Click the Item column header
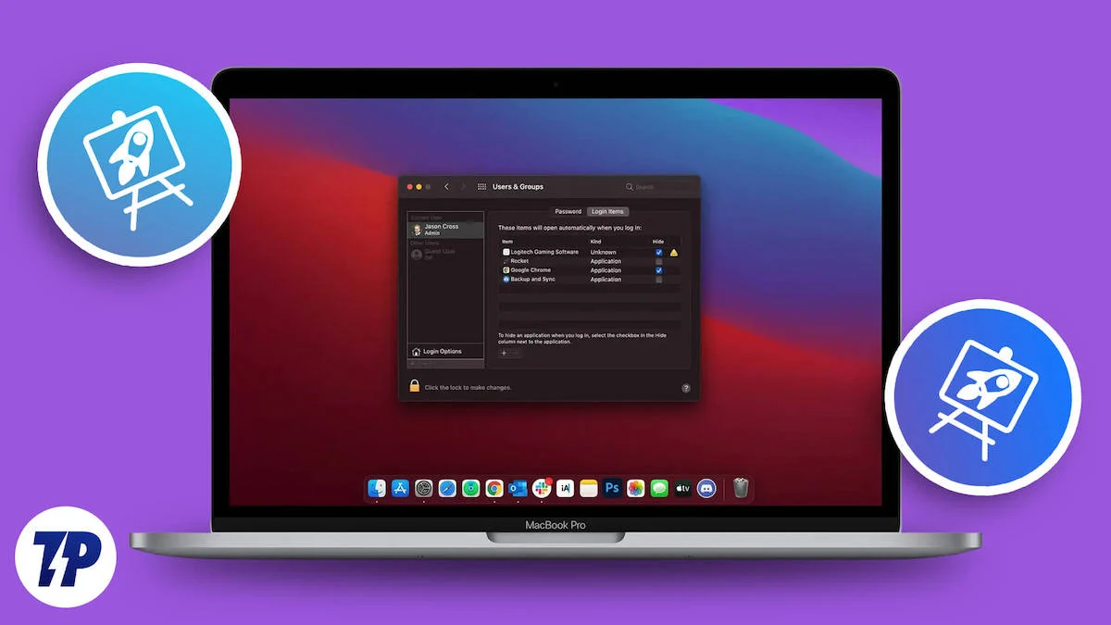The height and width of the screenshot is (625, 1111). point(507,242)
